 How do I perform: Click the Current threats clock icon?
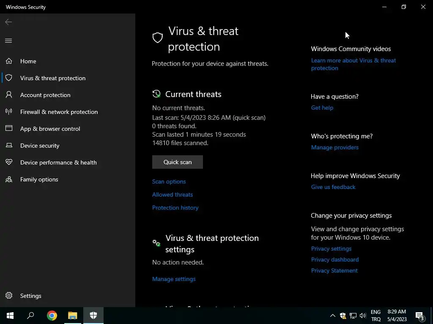pyautogui.click(x=156, y=94)
